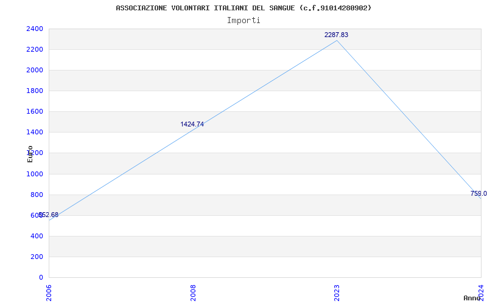Click the y-axis value 0

41,277
